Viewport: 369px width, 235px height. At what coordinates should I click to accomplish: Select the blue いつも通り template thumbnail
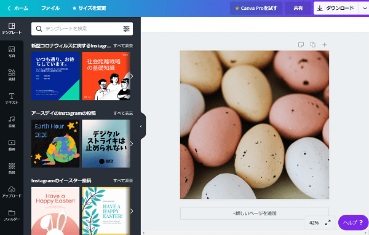click(x=55, y=76)
